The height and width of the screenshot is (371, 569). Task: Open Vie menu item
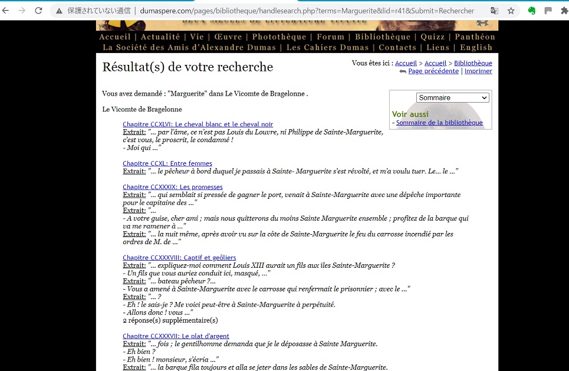coord(197,37)
